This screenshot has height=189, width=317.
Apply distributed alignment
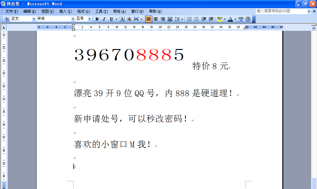[x=170, y=19]
